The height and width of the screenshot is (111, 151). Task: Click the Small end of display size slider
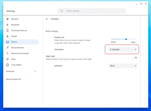[113, 42]
